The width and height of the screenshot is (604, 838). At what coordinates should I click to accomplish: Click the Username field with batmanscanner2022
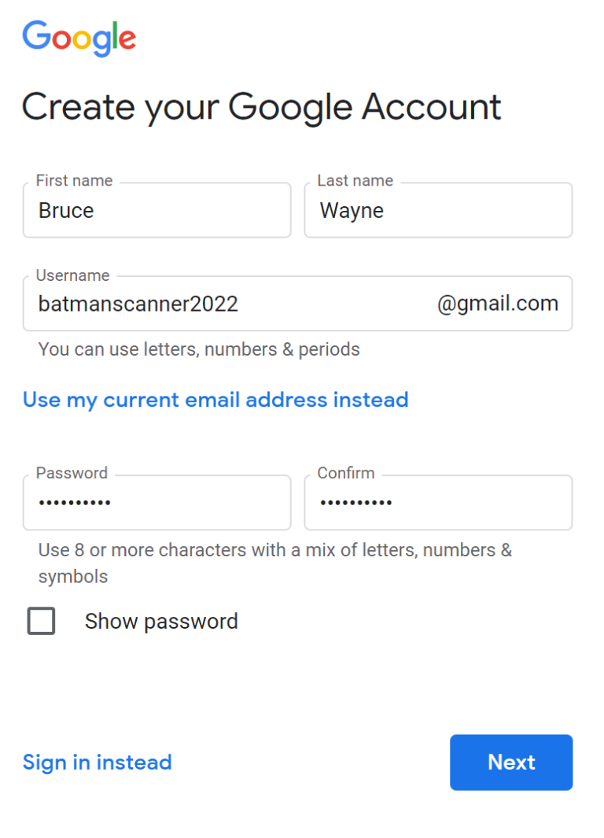pos(197,304)
